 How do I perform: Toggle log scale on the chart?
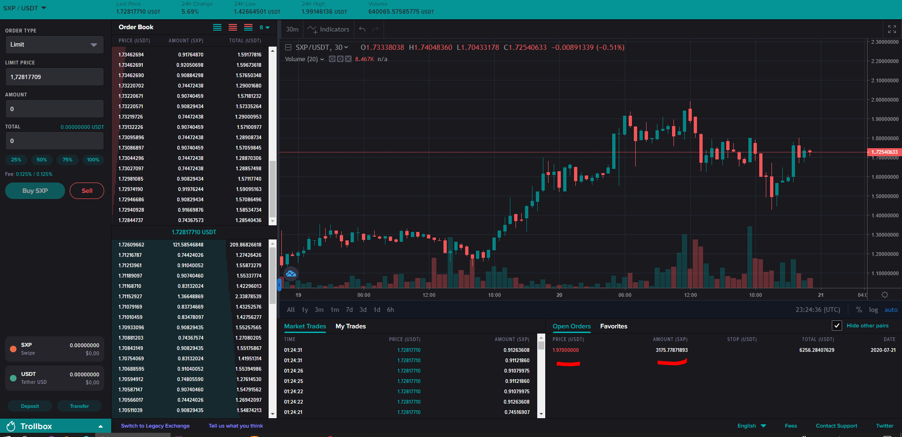pos(874,310)
